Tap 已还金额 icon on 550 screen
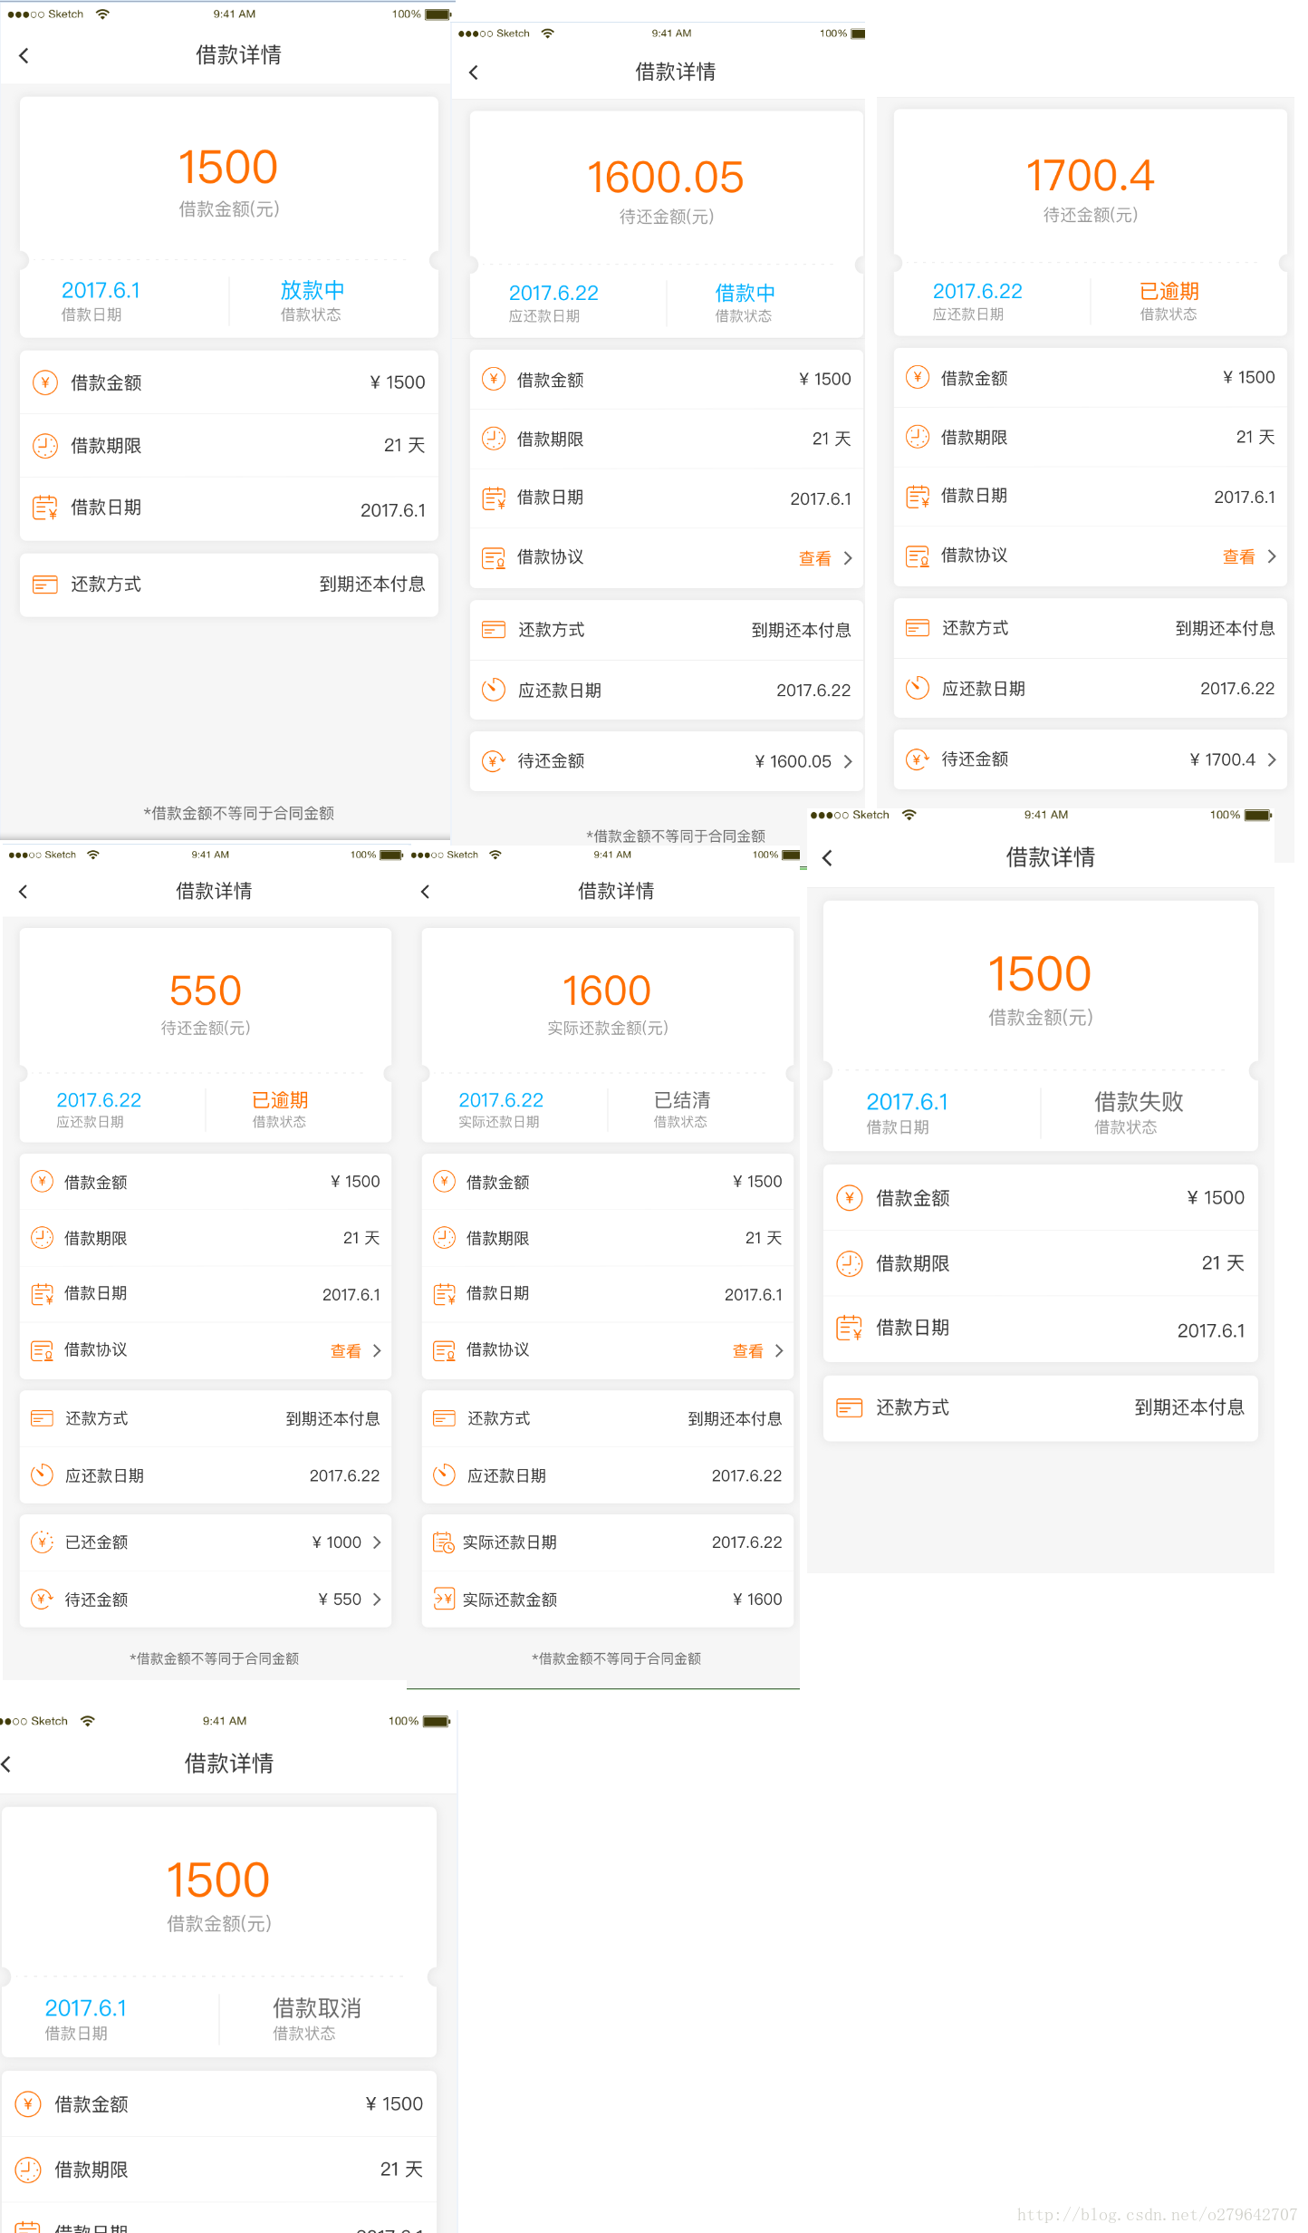 click(x=42, y=1542)
